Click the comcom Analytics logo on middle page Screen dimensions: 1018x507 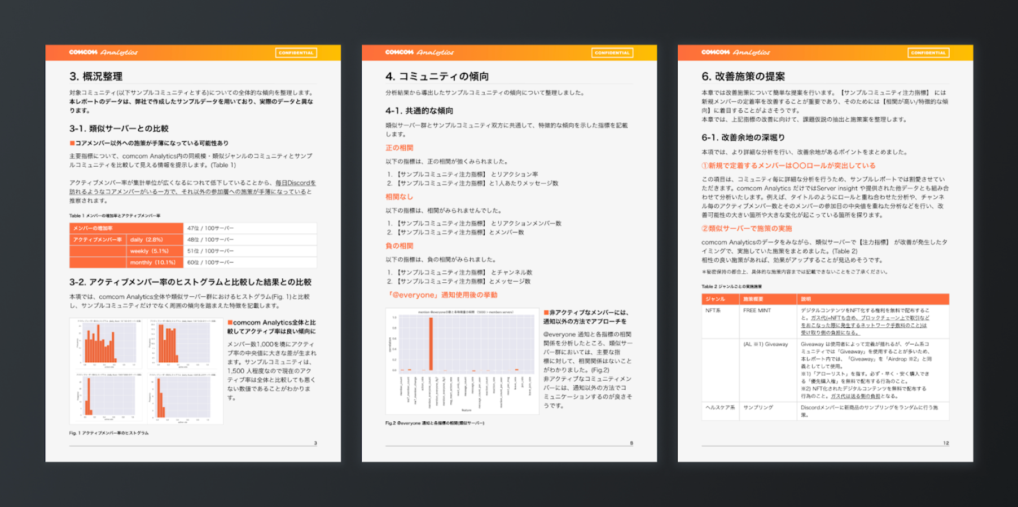tap(419, 52)
